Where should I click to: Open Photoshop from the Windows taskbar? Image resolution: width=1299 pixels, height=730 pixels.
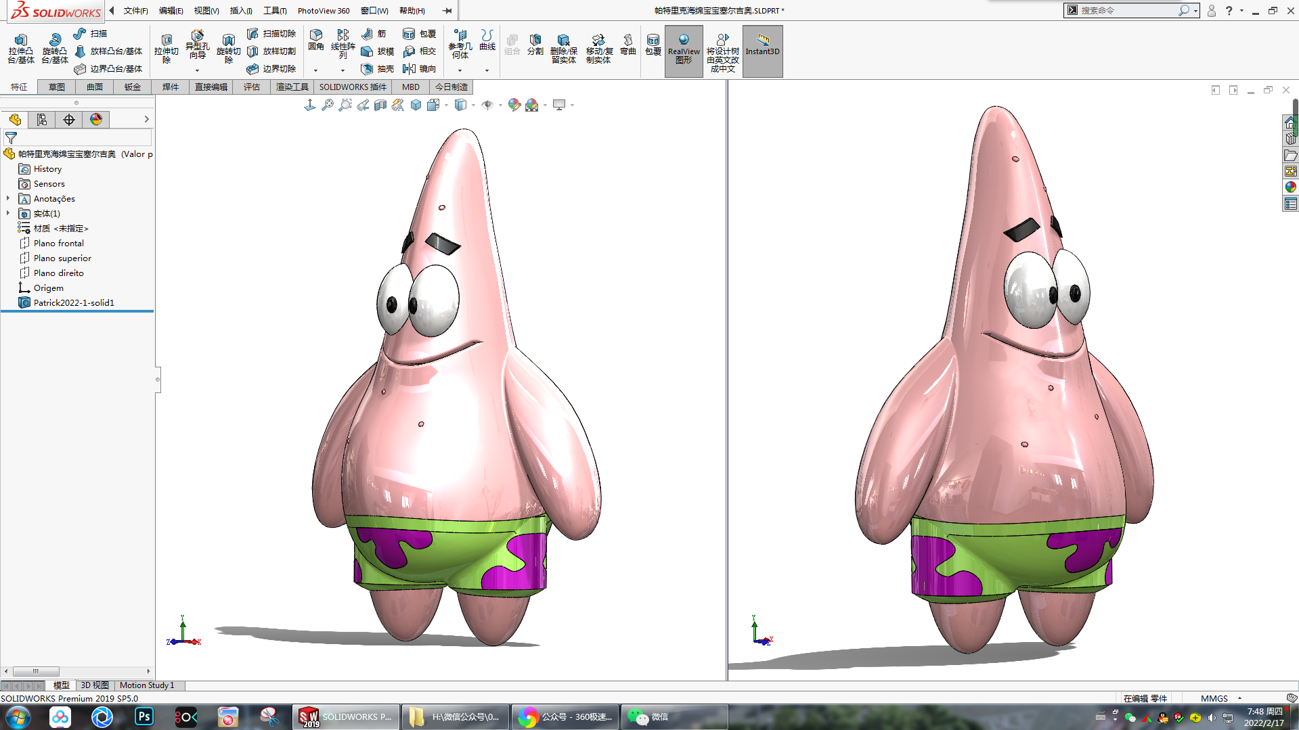pos(144,716)
